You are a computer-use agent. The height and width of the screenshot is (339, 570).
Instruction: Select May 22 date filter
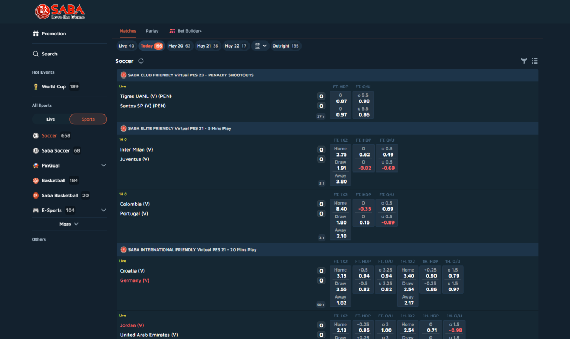tap(236, 46)
